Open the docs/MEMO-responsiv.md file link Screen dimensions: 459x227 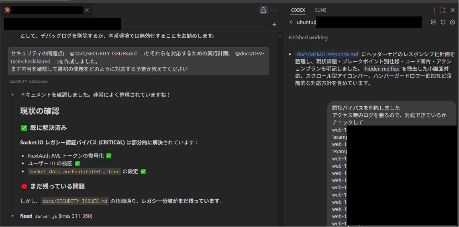(327, 54)
